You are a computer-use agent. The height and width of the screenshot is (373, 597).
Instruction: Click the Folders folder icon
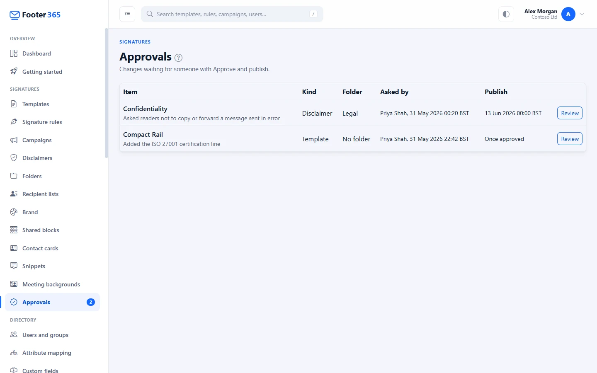pyautogui.click(x=14, y=176)
